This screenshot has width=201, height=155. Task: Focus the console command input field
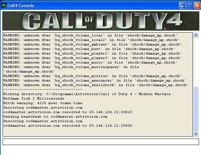pyautogui.click(x=101, y=142)
